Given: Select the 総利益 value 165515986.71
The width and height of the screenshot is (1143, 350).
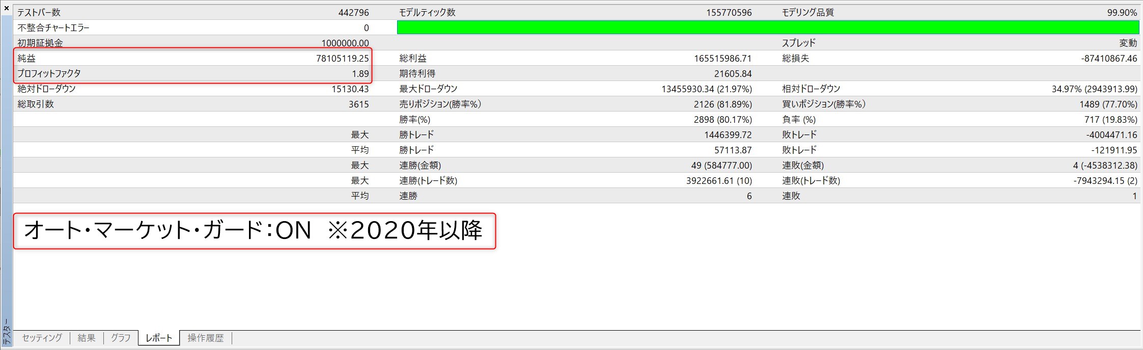Looking at the screenshot, I should tap(722, 58).
